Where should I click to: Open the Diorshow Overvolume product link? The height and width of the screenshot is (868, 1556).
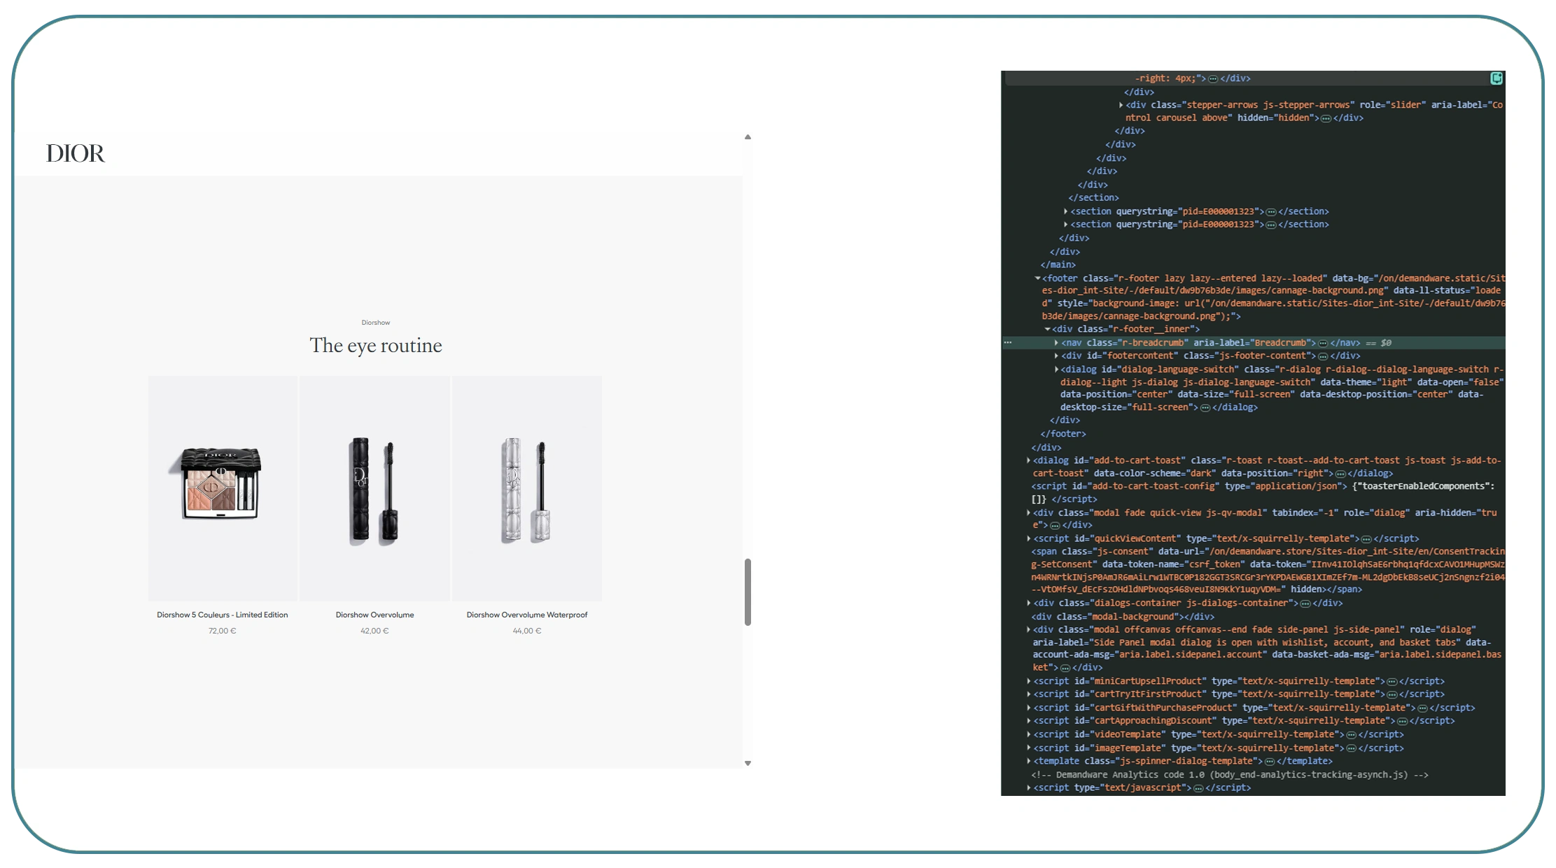[x=374, y=615]
